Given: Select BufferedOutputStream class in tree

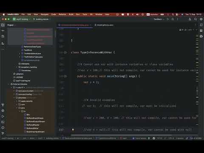Looking at the screenshot, I should [36, 122].
